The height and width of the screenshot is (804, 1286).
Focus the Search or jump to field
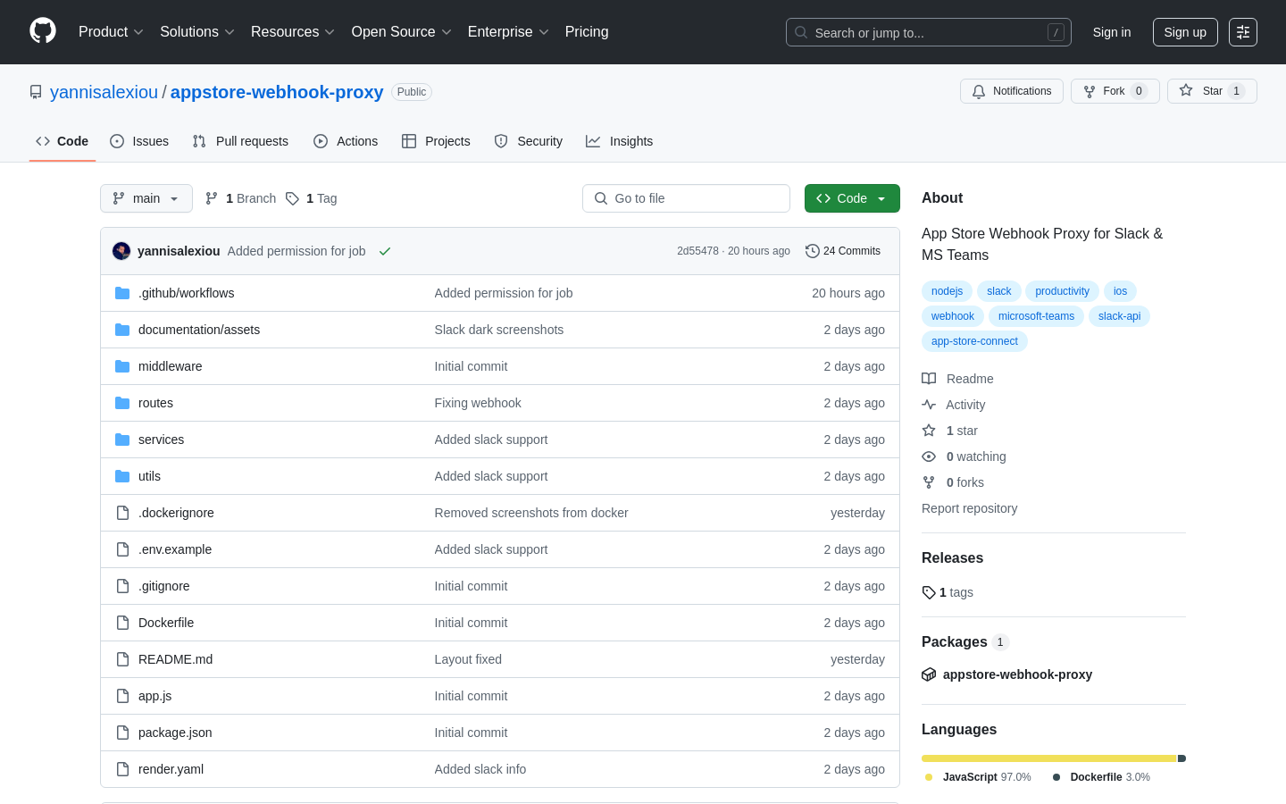coord(928,32)
